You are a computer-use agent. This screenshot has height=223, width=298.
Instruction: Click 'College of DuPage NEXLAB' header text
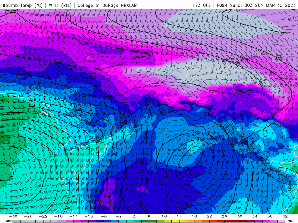click(107, 5)
